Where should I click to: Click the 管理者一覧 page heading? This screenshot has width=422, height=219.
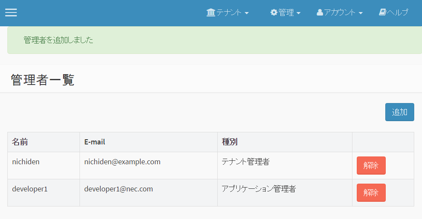(42, 80)
